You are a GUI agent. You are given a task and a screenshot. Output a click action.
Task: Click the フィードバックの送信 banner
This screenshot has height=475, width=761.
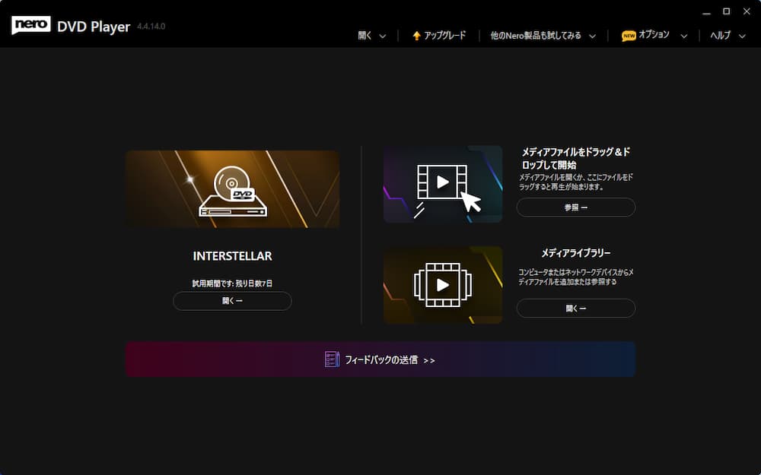(380, 359)
